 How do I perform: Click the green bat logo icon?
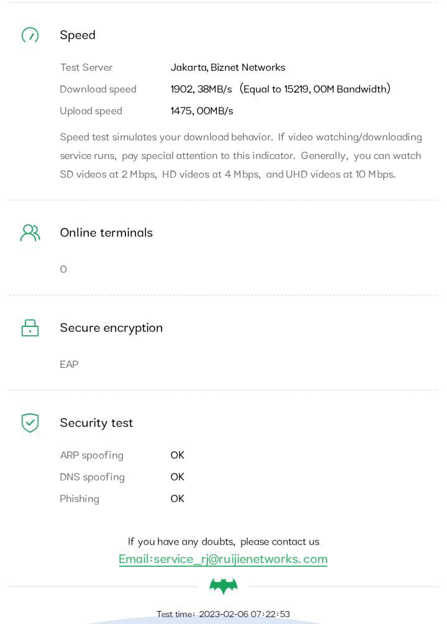tap(223, 585)
